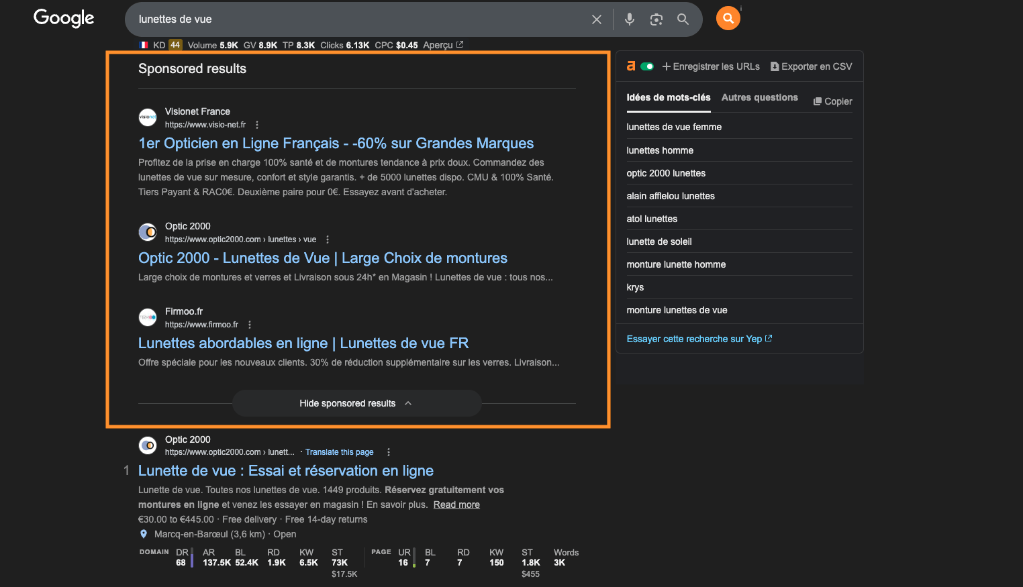Click the location pin for Marcq-en-Barœul
The width and height of the screenshot is (1023, 587).
(143, 534)
